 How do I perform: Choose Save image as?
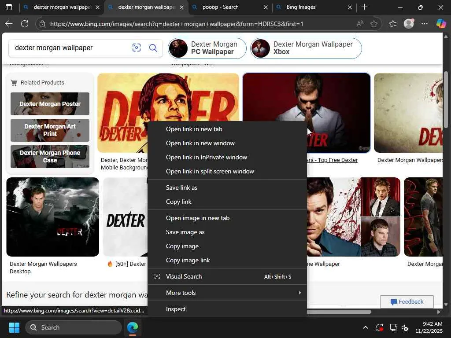(227, 232)
